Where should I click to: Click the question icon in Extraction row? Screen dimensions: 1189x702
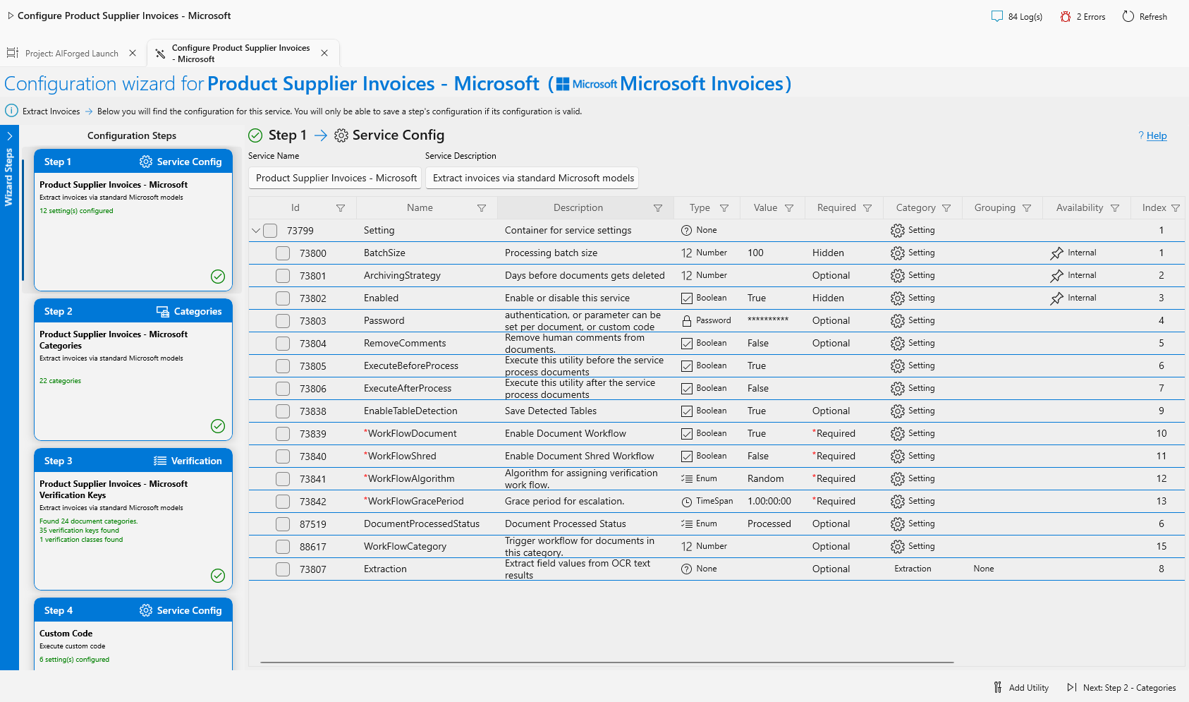click(x=687, y=569)
